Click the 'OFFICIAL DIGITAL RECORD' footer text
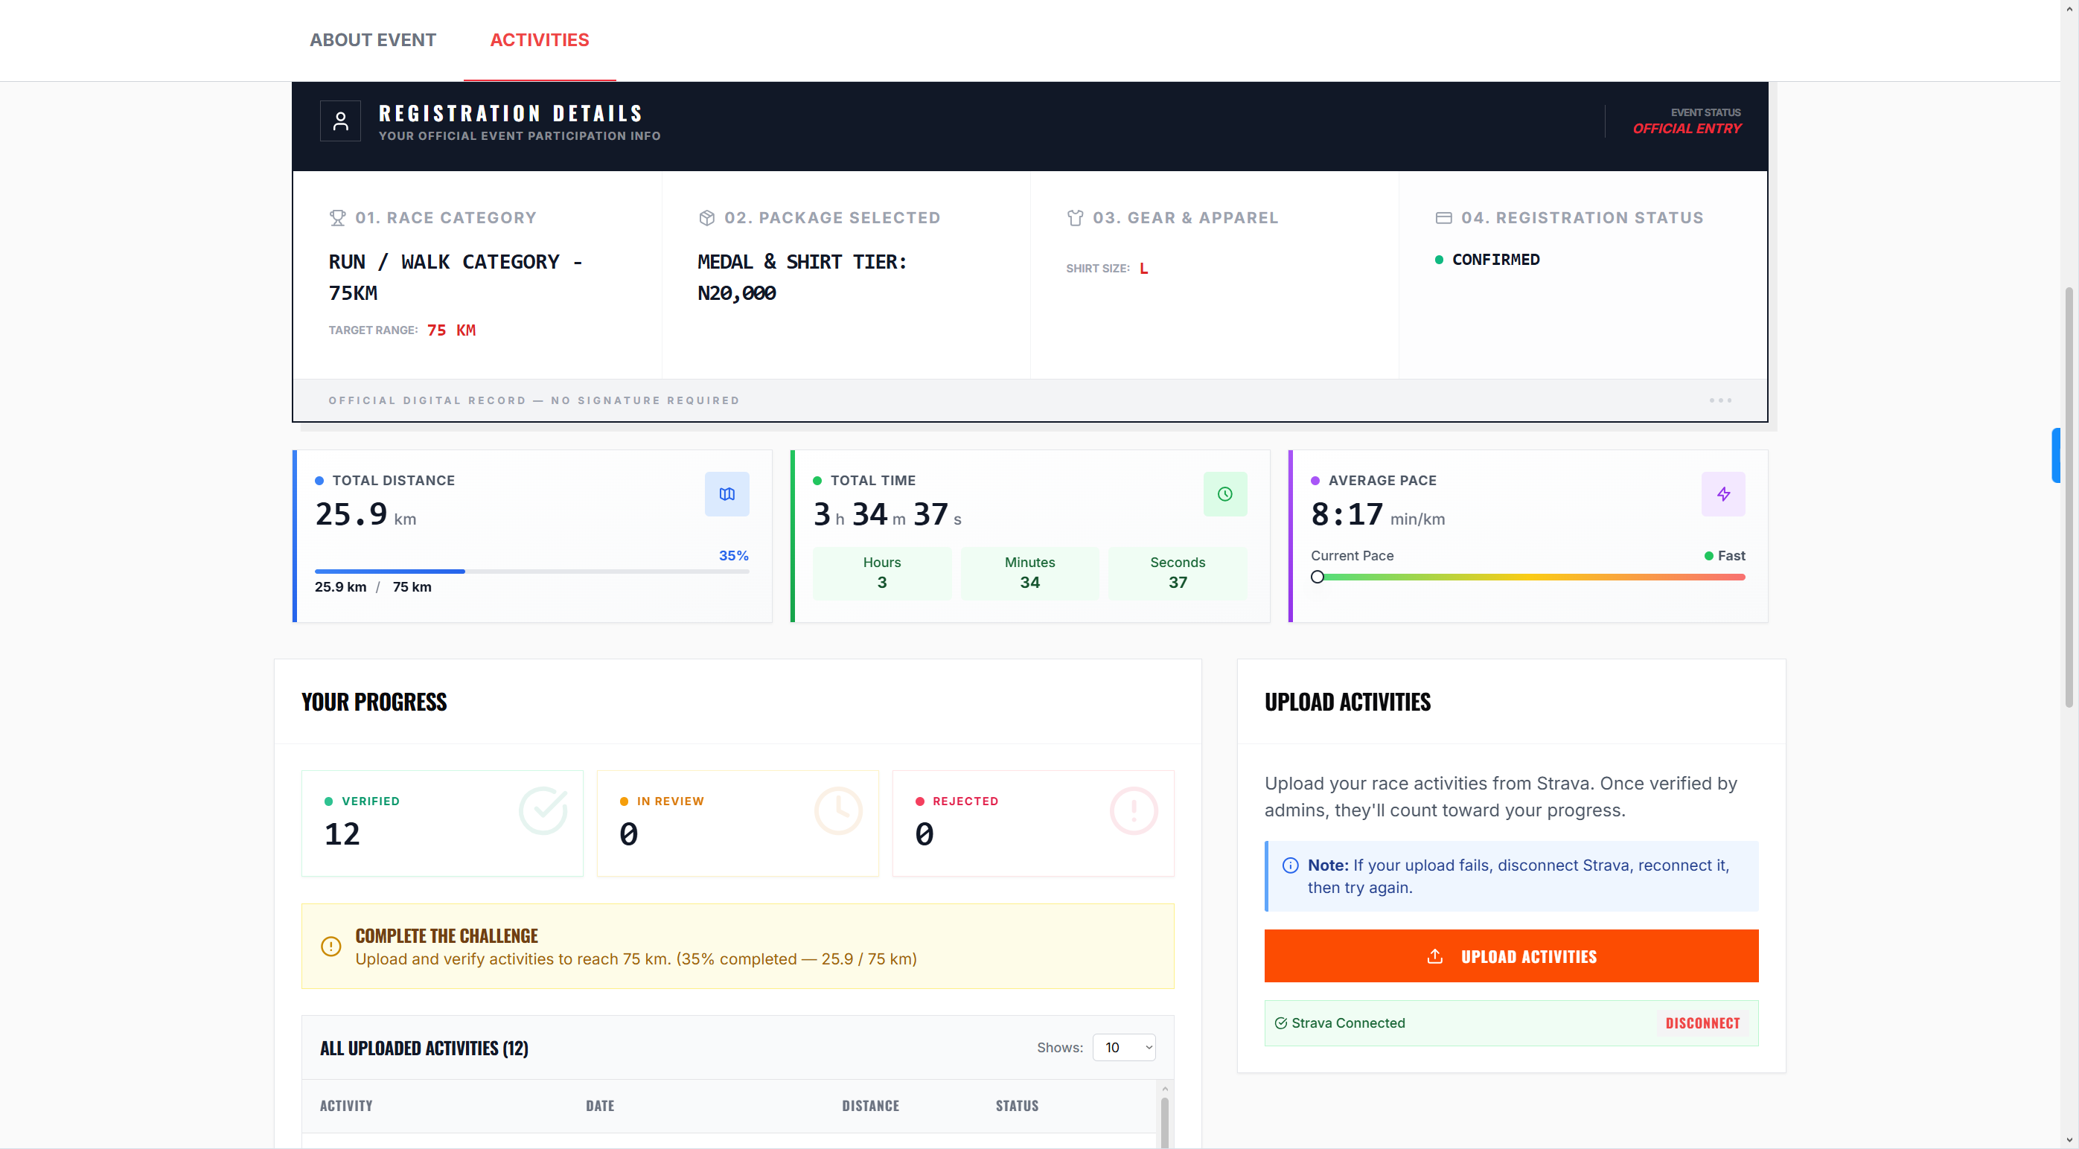This screenshot has height=1149, width=2079. (x=534, y=400)
